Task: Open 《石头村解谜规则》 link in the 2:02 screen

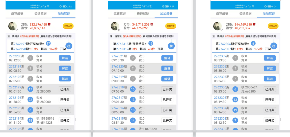Action: (30, 36)
